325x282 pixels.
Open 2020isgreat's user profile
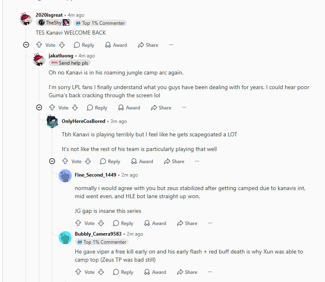[x=49, y=15]
